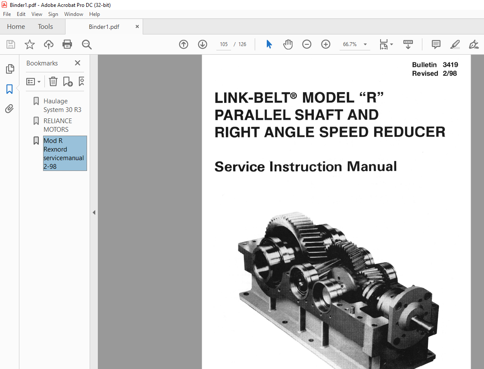Open the View menu
Screen dimensions: 484x369
tap(37, 14)
